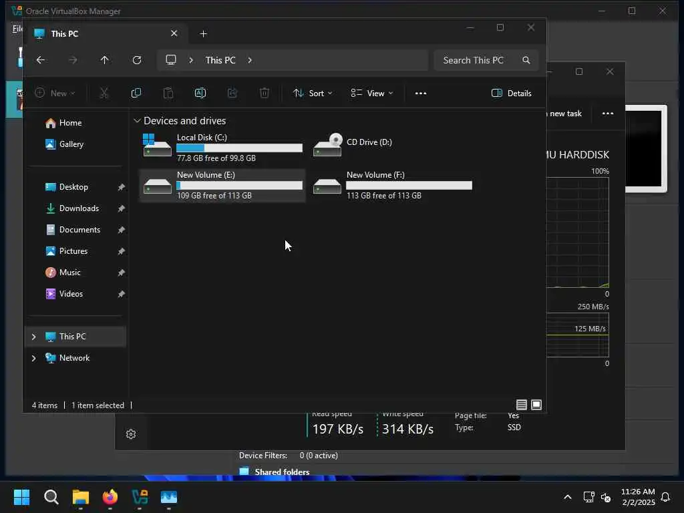Image resolution: width=684 pixels, height=513 pixels.
Task: Click the computer icon in address bar
Action: coord(171,59)
